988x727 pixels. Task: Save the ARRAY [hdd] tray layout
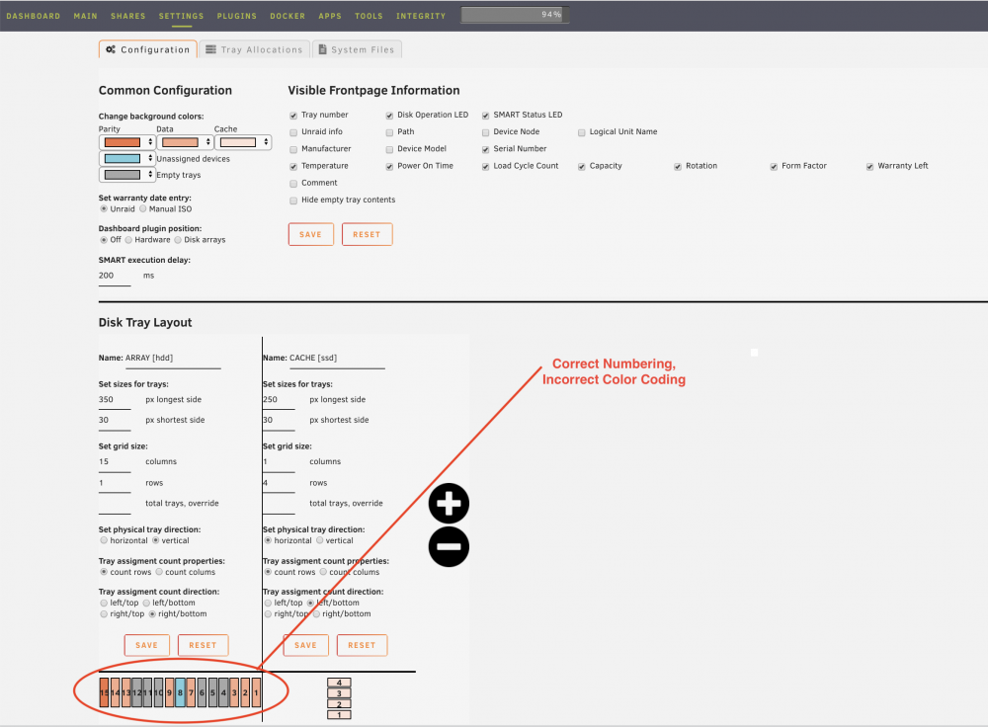coord(147,645)
